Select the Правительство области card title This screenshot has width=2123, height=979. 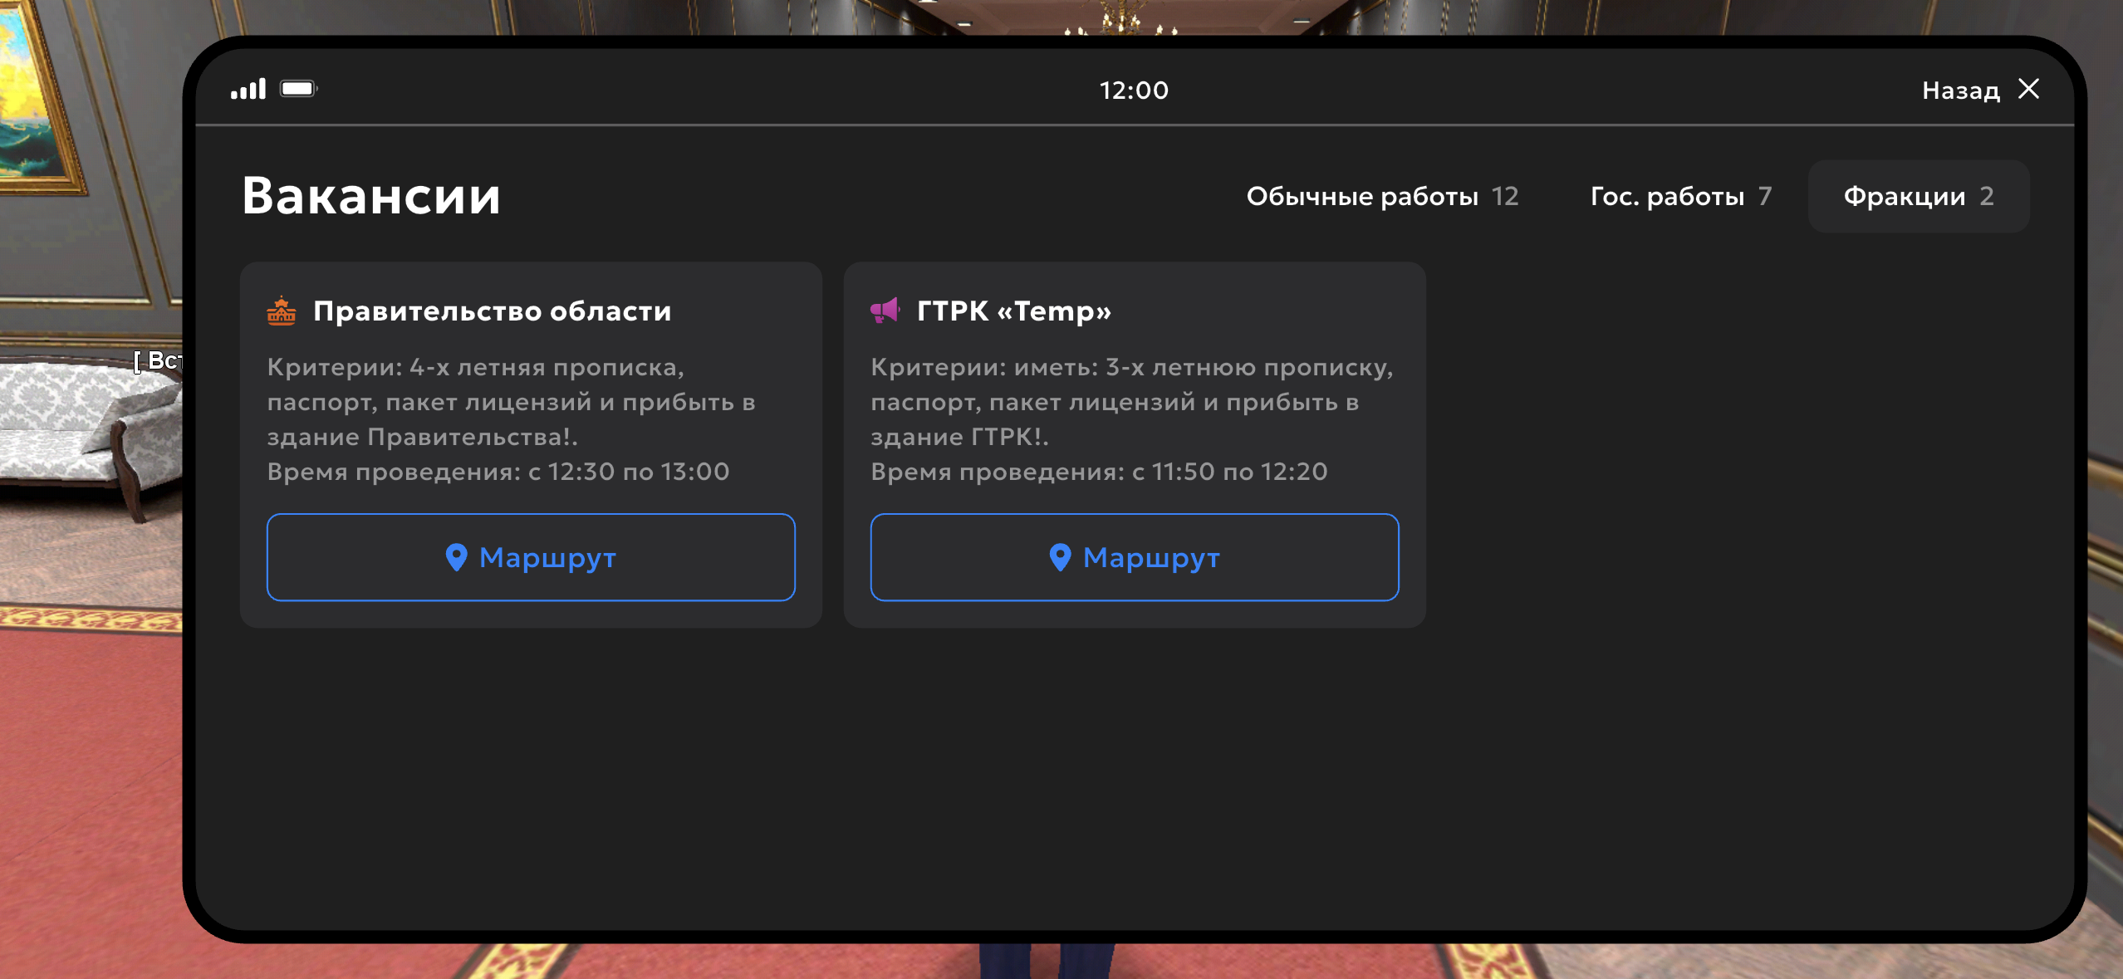coord(492,311)
